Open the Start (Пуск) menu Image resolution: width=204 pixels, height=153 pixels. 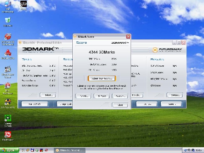(x=9, y=150)
